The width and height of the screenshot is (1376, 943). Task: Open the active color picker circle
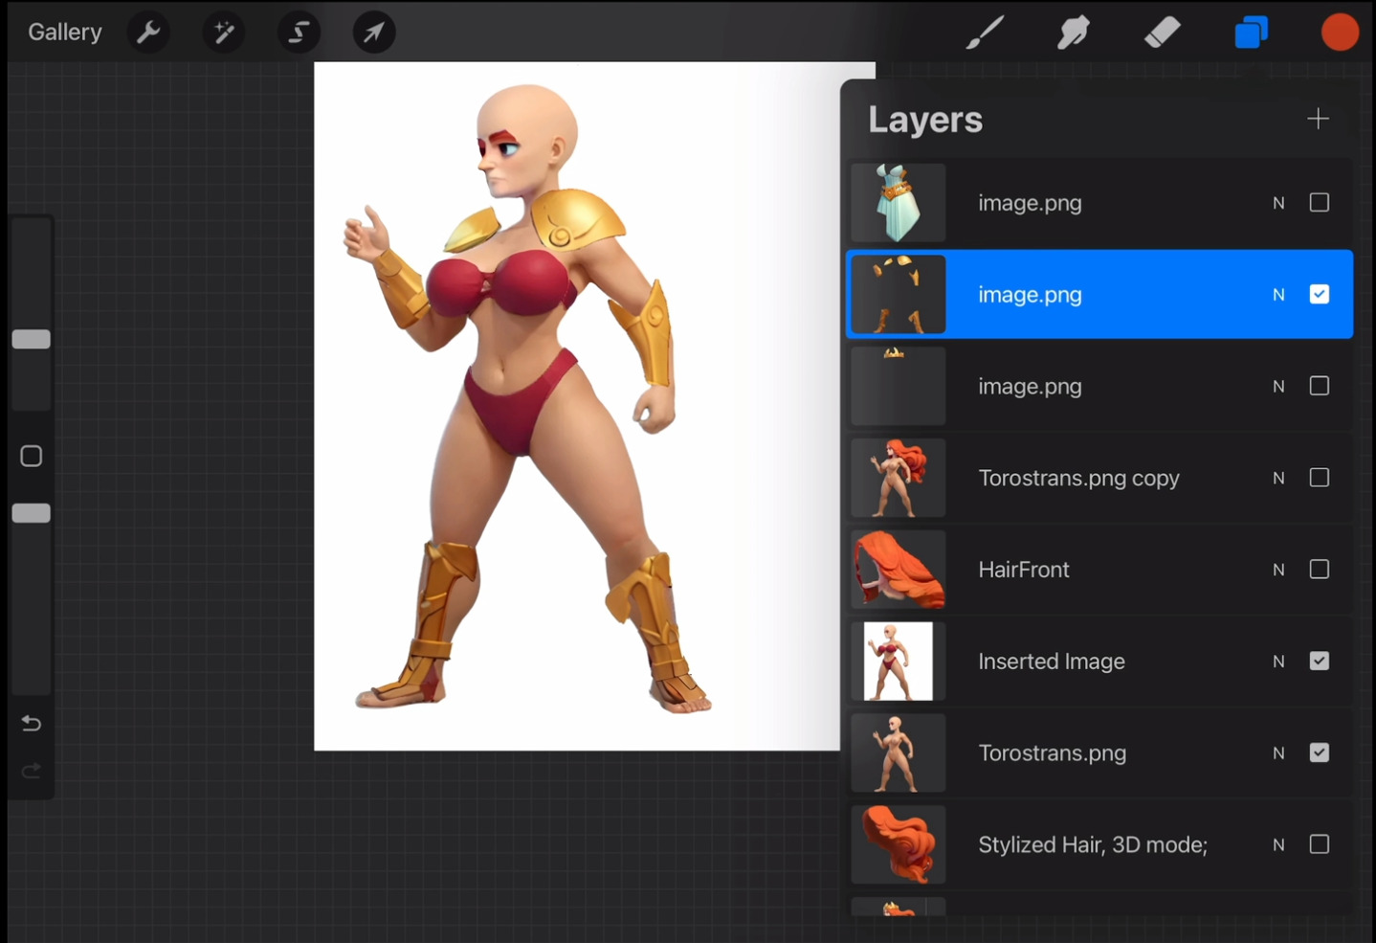click(1340, 32)
